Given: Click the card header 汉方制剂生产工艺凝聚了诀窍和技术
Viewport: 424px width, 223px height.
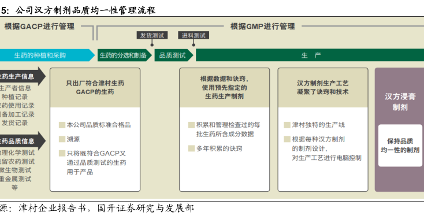Looking at the screenshot, I should tap(323, 88).
